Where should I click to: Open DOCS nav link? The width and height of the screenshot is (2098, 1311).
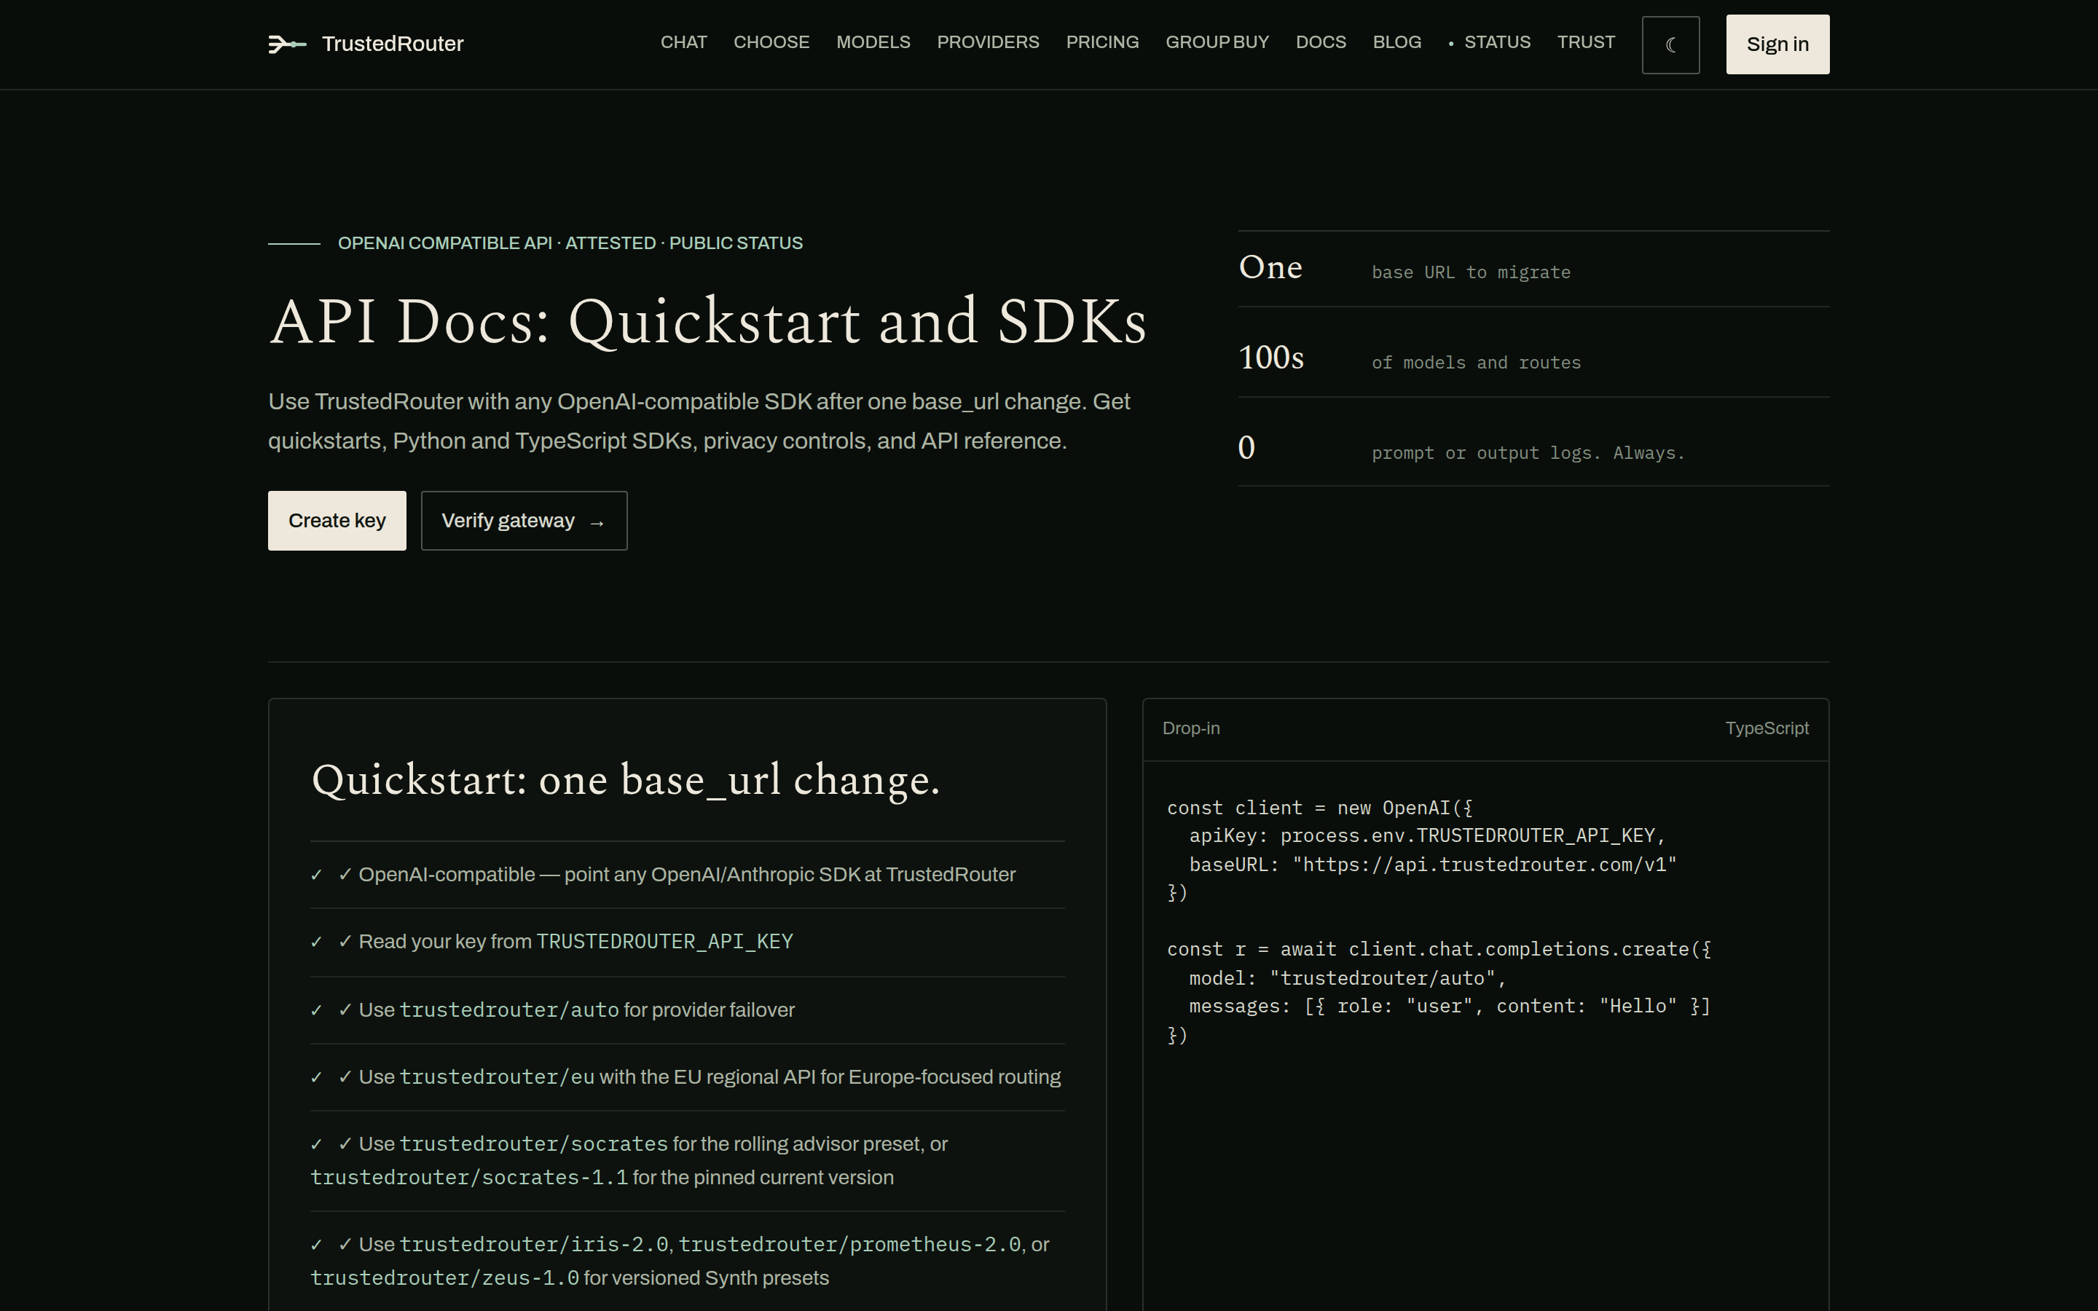click(x=1320, y=42)
